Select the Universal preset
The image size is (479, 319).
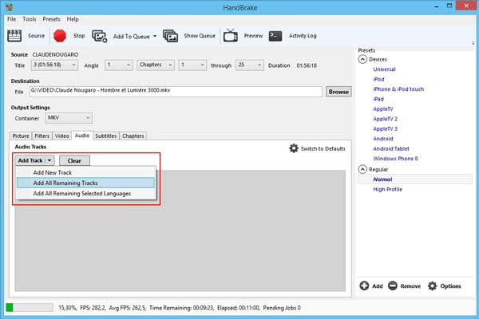[x=384, y=69]
